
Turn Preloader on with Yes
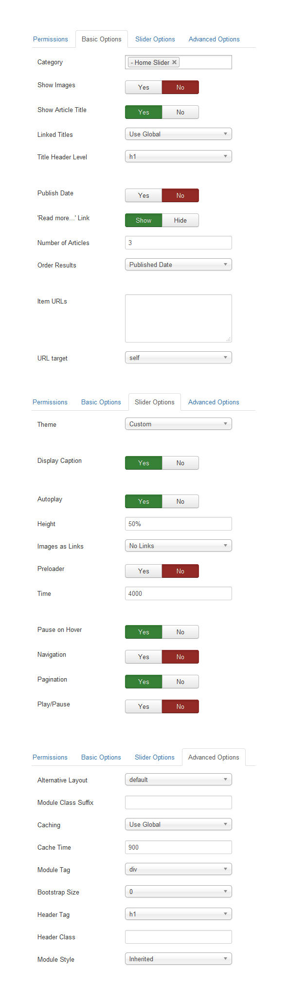143,571
